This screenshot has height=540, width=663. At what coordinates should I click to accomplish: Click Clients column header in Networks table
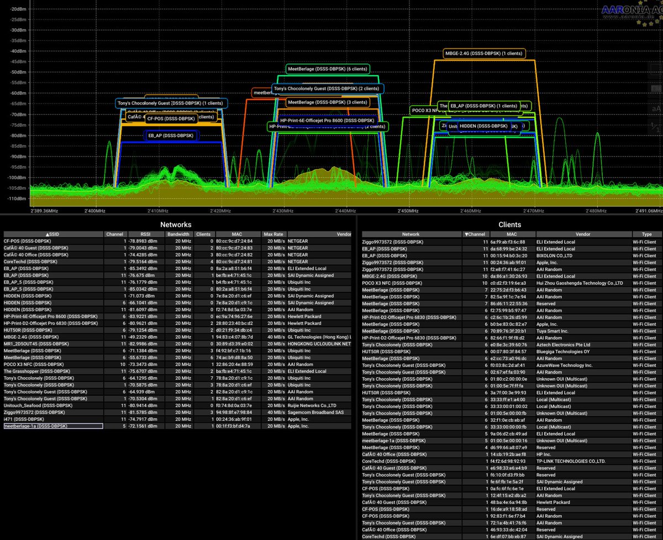pos(203,234)
